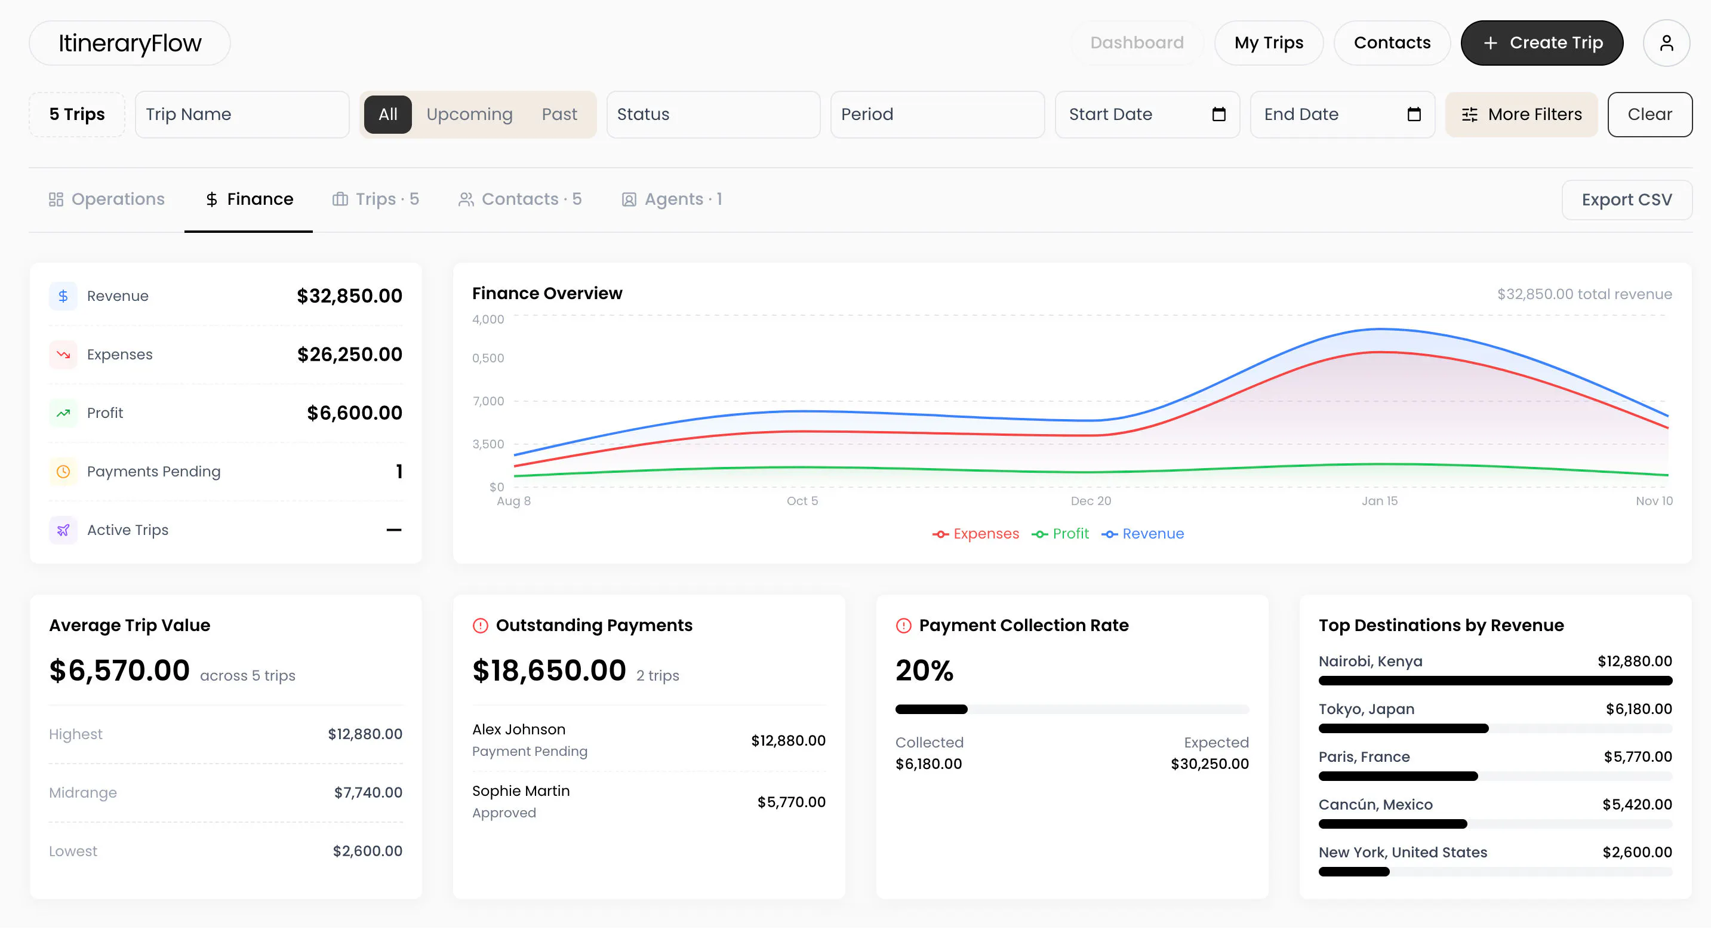This screenshot has width=1711, height=929.
Task: Click the Export CSV button
Action: pos(1626,200)
